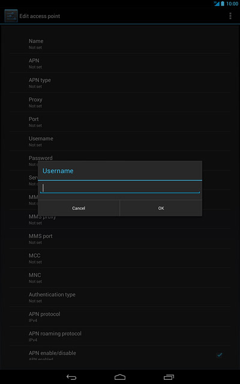Screen dimensions: 240x384
Task: Open the APN roaming protocol option
Action: click(x=120, y=336)
